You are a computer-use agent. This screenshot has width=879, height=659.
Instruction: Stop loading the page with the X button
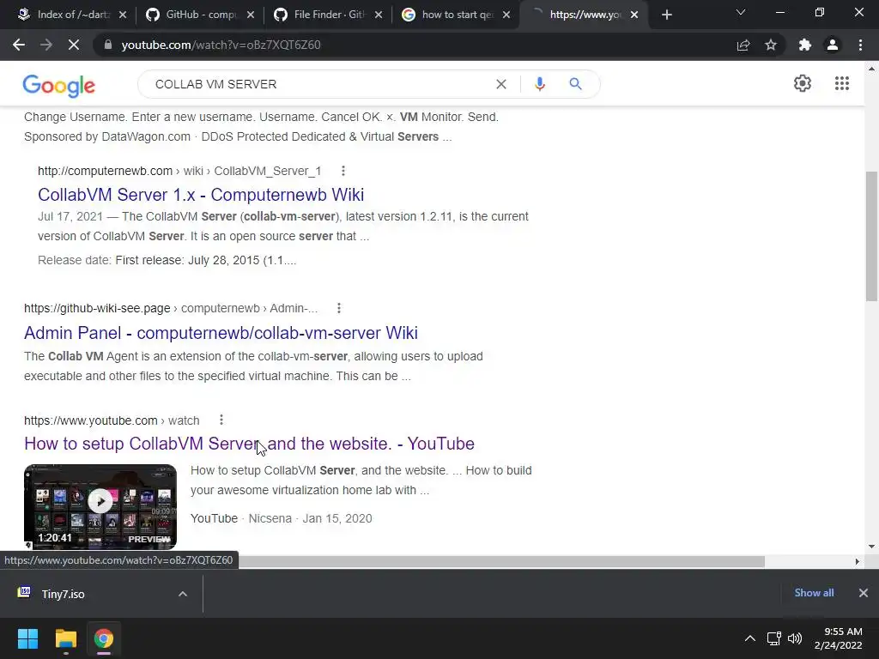coord(74,45)
